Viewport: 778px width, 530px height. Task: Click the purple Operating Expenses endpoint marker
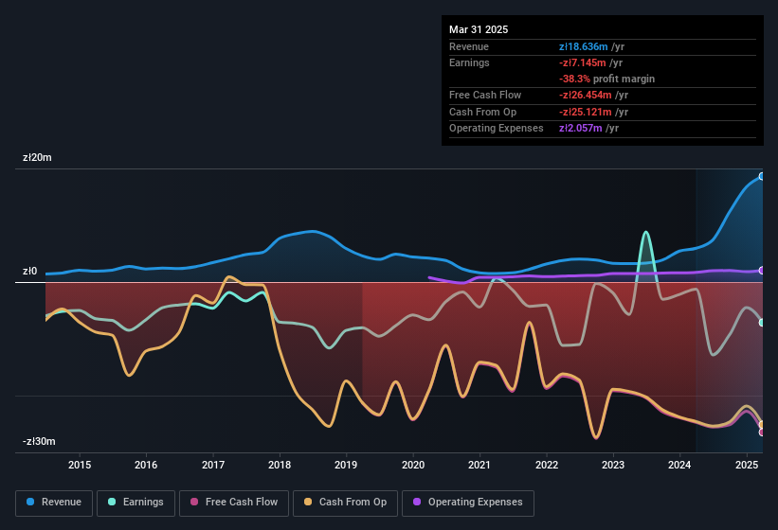pyautogui.click(x=762, y=271)
